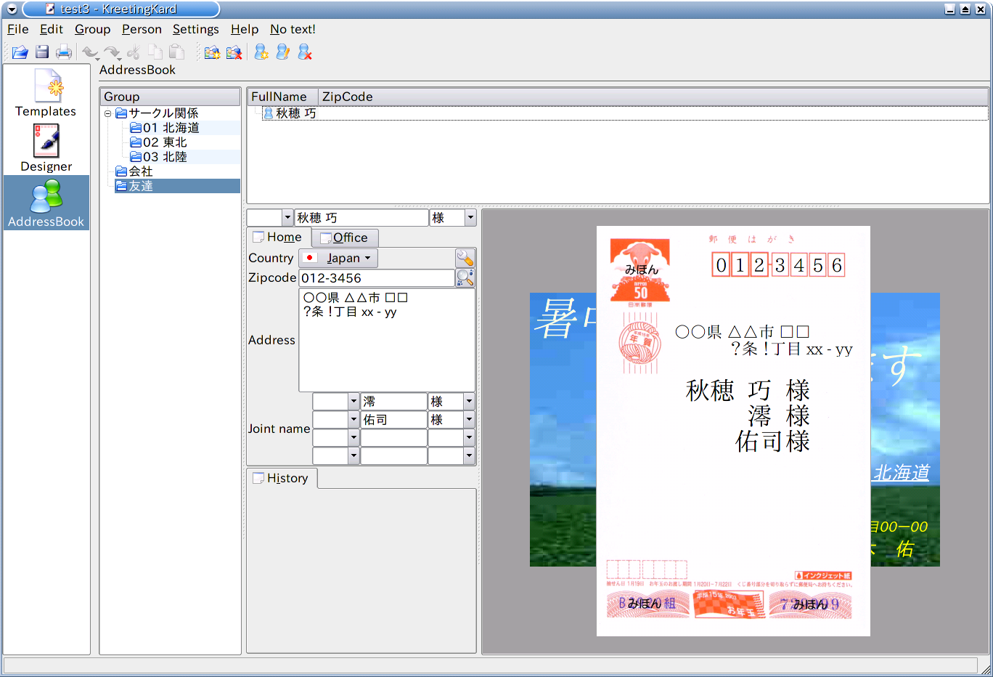The height and width of the screenshot is (677, 993).
Task: Open the Settings menu
Action: (x=195, y=29)
